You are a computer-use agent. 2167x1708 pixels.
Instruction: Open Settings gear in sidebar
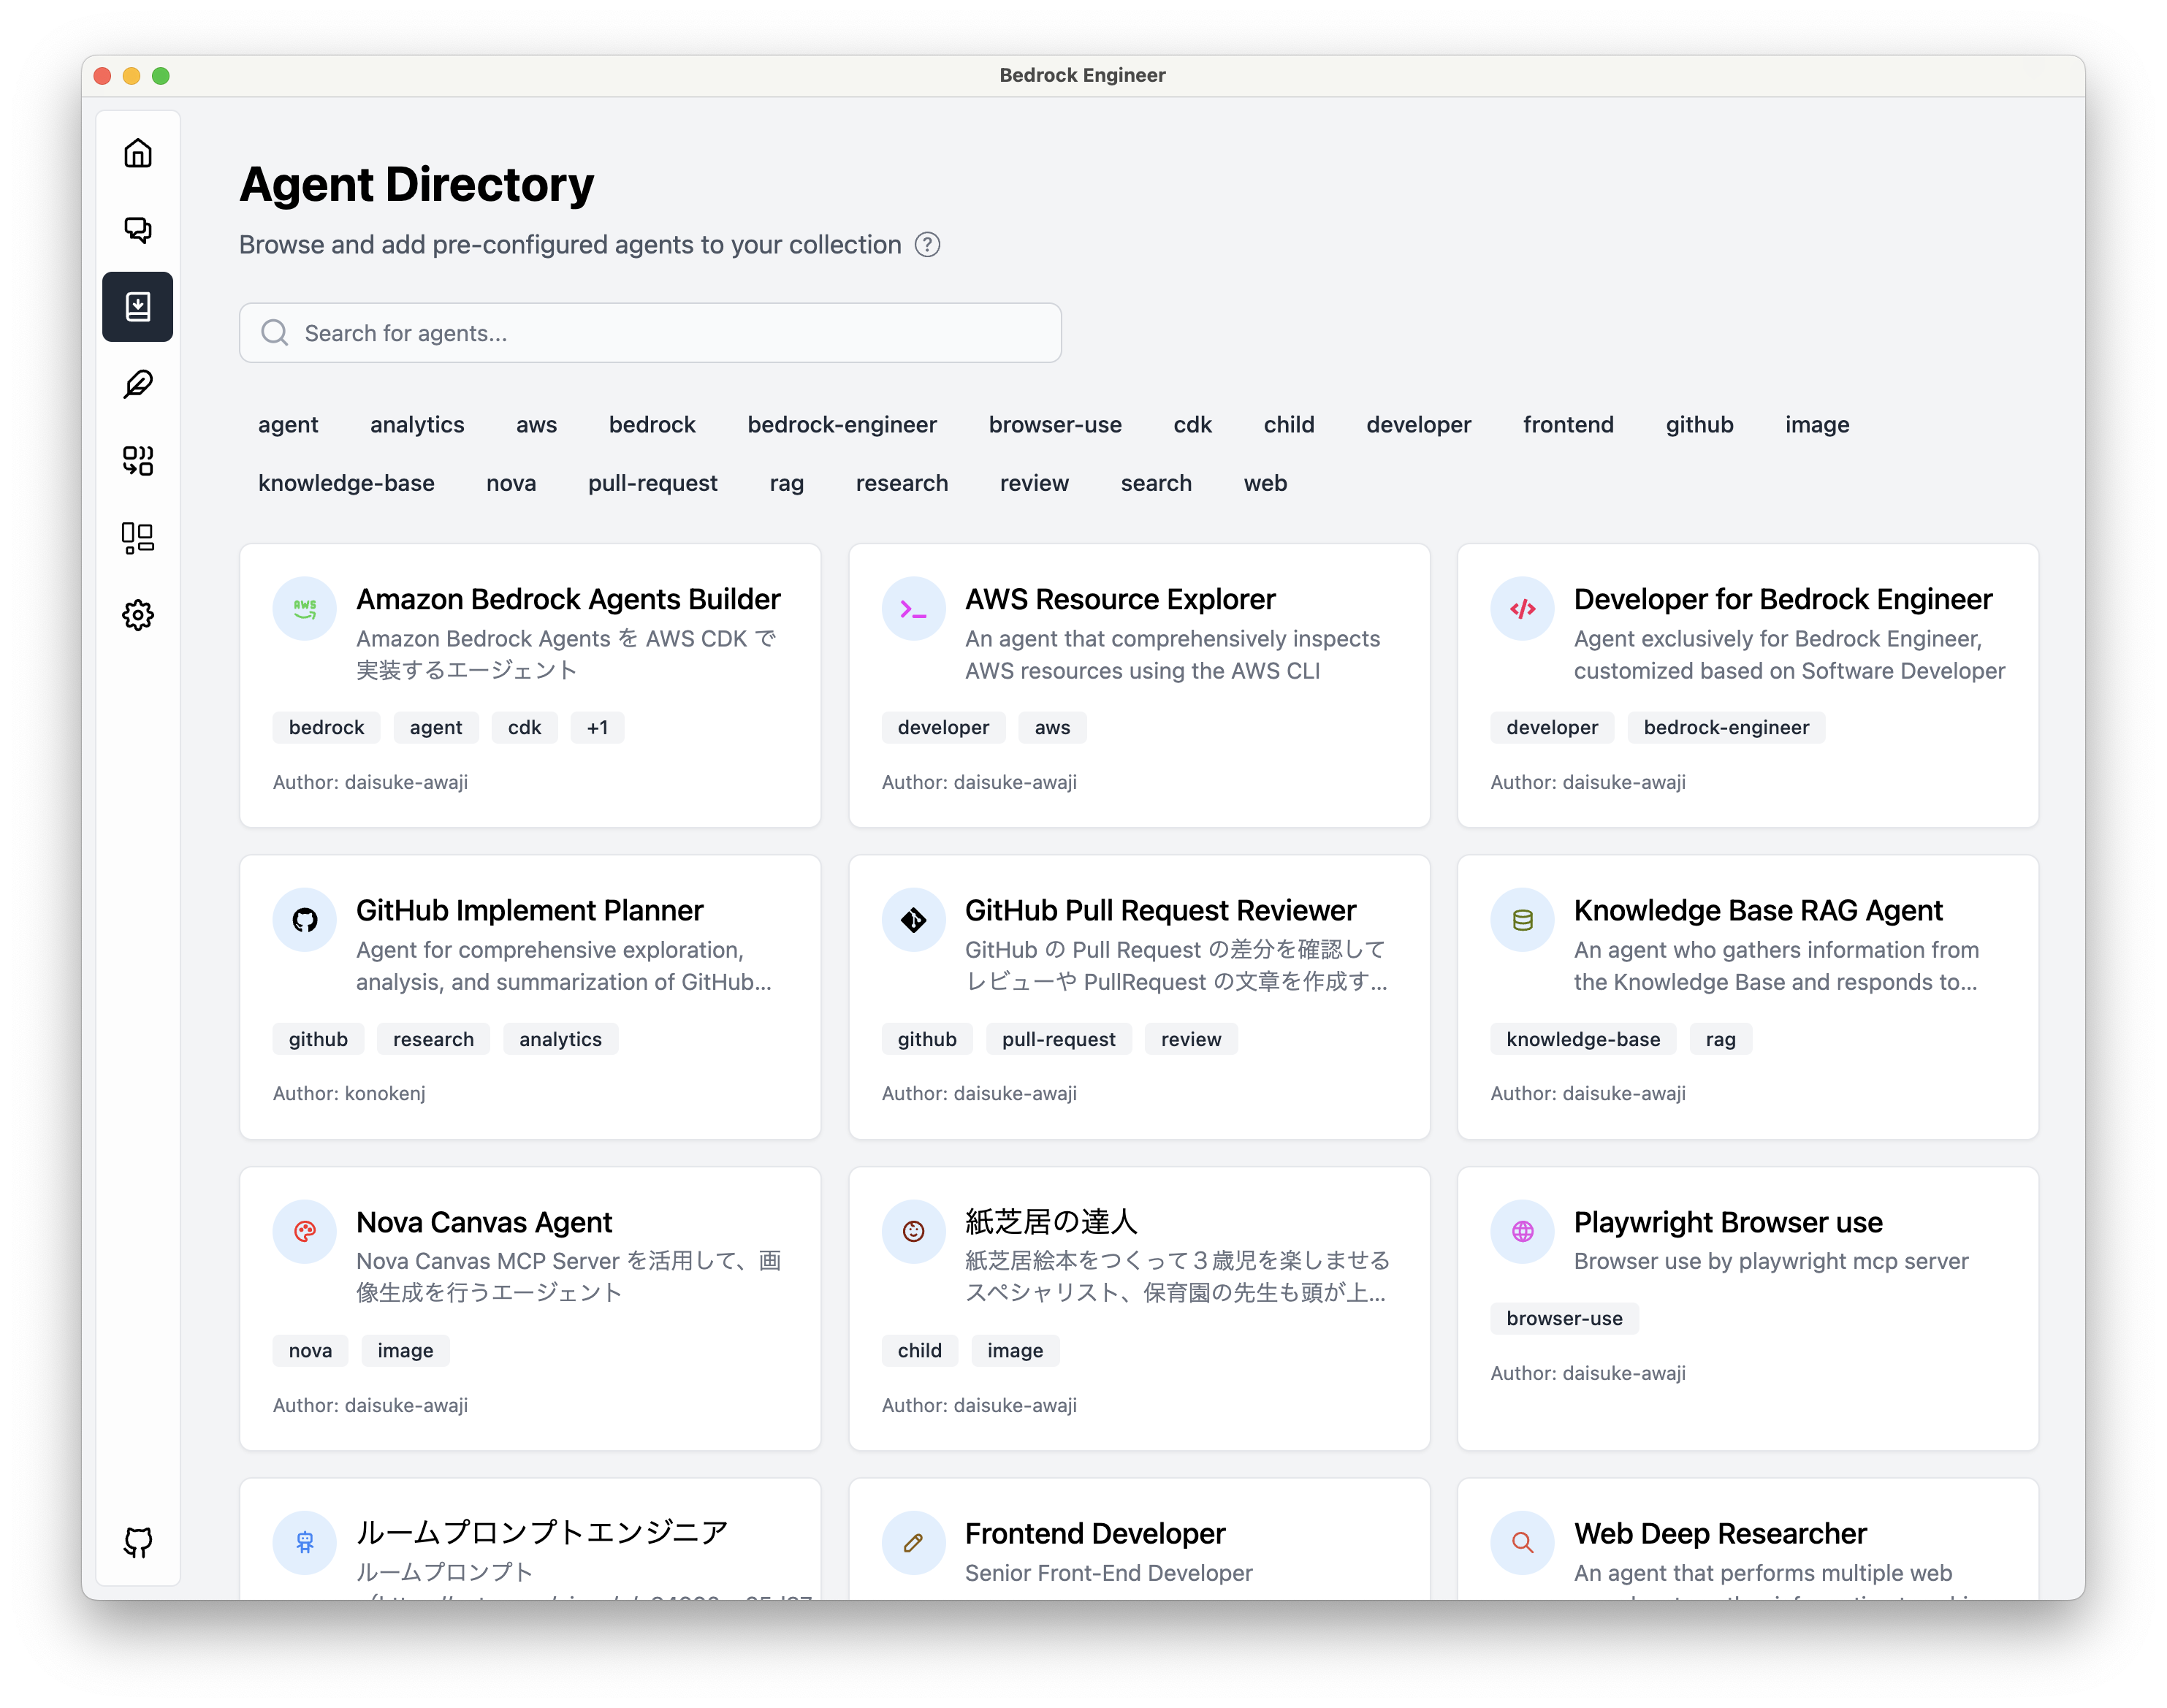(138, 615)
